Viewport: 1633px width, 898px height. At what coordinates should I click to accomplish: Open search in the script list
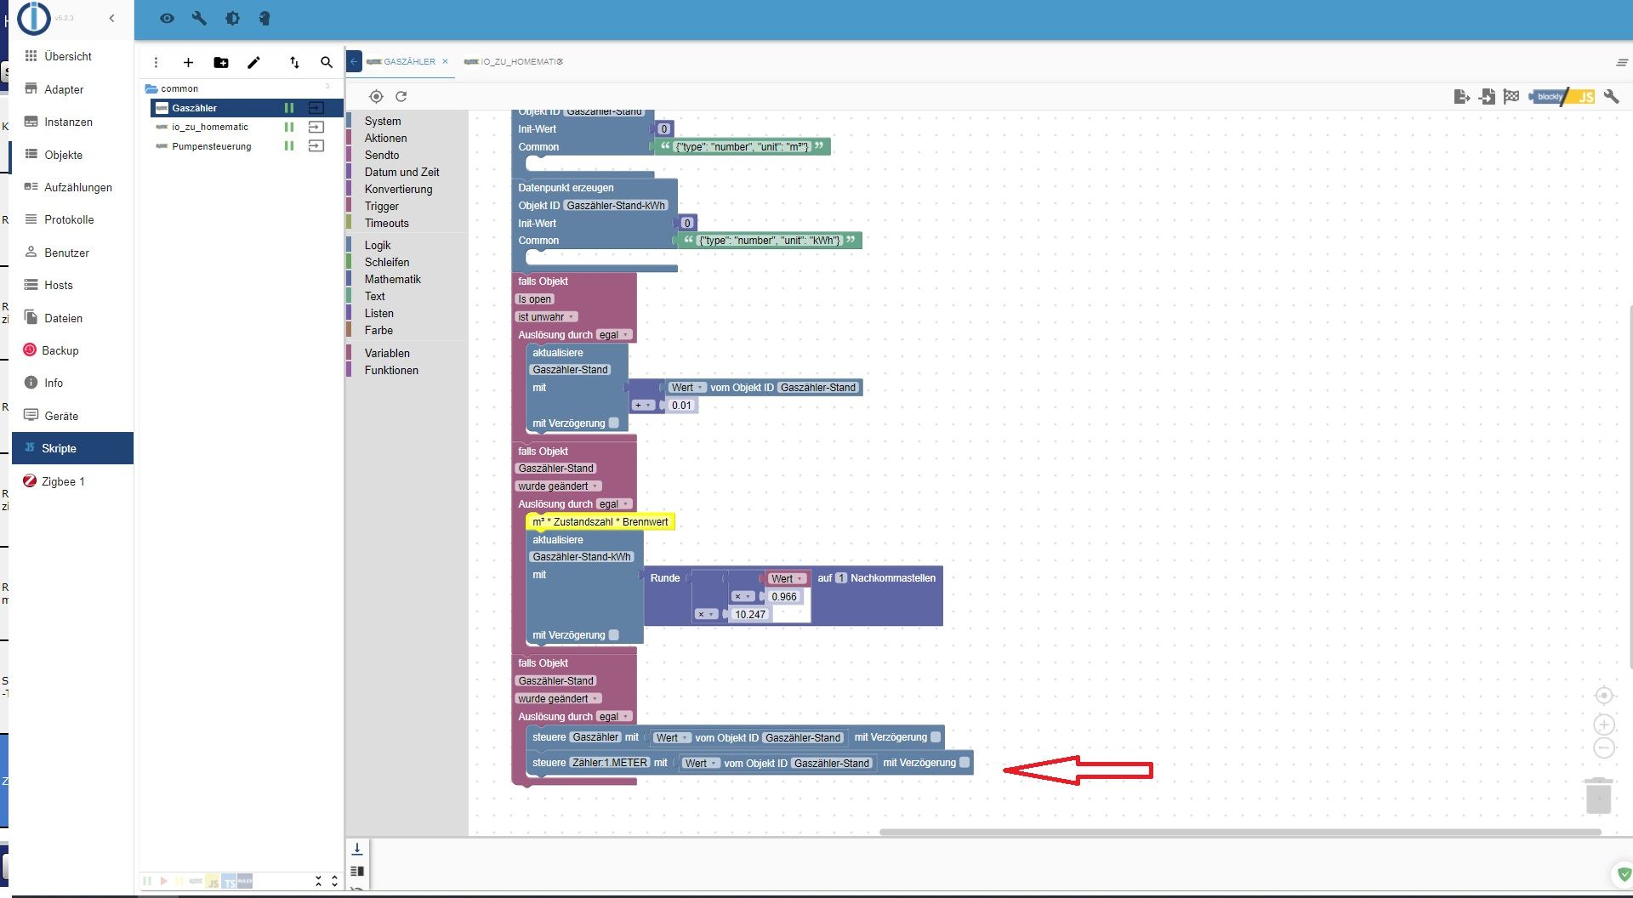tap(327, 62)
